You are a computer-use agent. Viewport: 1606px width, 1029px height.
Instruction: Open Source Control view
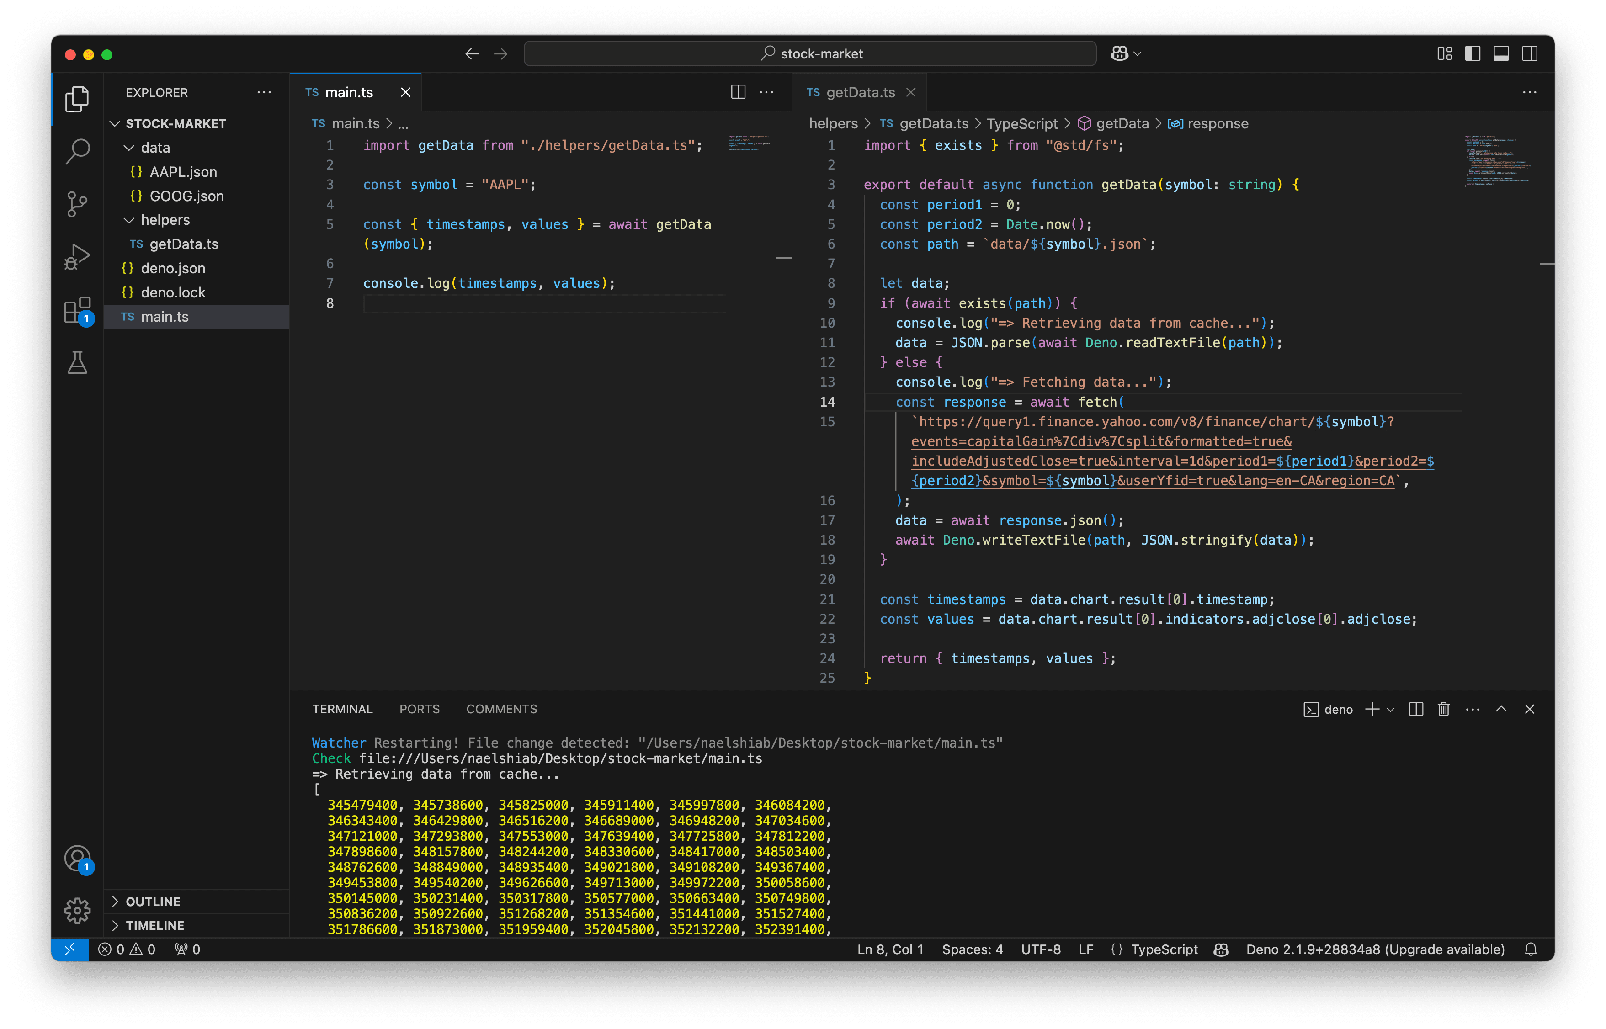click(77, 204)
